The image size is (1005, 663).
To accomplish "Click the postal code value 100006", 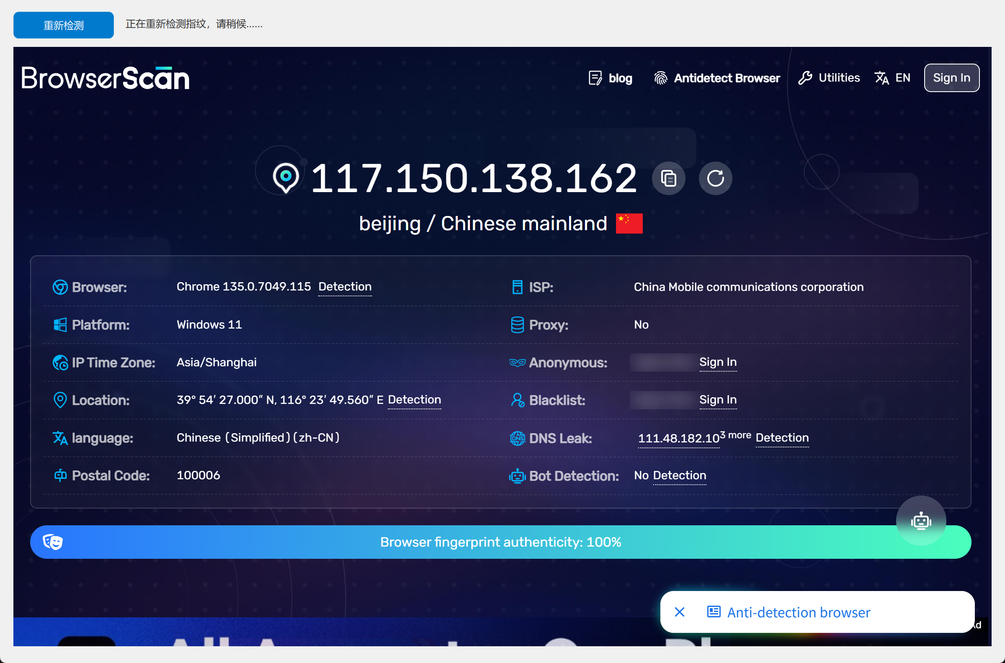I will (x=198, y=475).
